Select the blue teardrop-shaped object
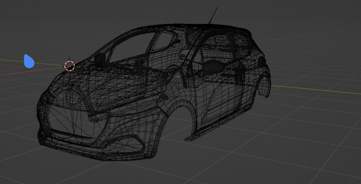This screenshot has height=184, width=361. click(29, 61)
